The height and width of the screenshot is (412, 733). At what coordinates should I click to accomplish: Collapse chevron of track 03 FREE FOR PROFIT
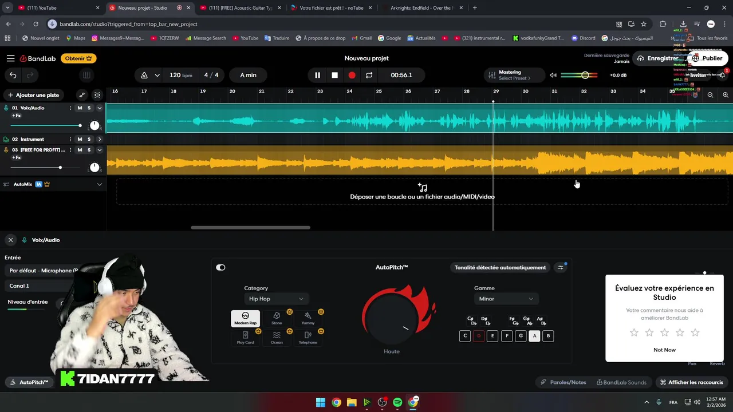point(99,150)
